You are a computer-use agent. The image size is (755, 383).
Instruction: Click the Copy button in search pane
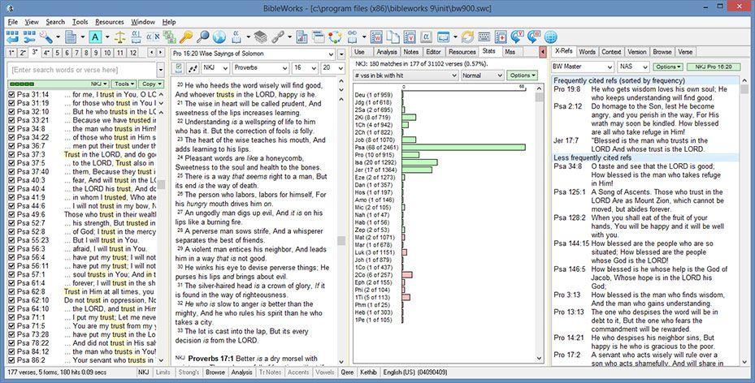pyautogui.click(x=150, y=84)
